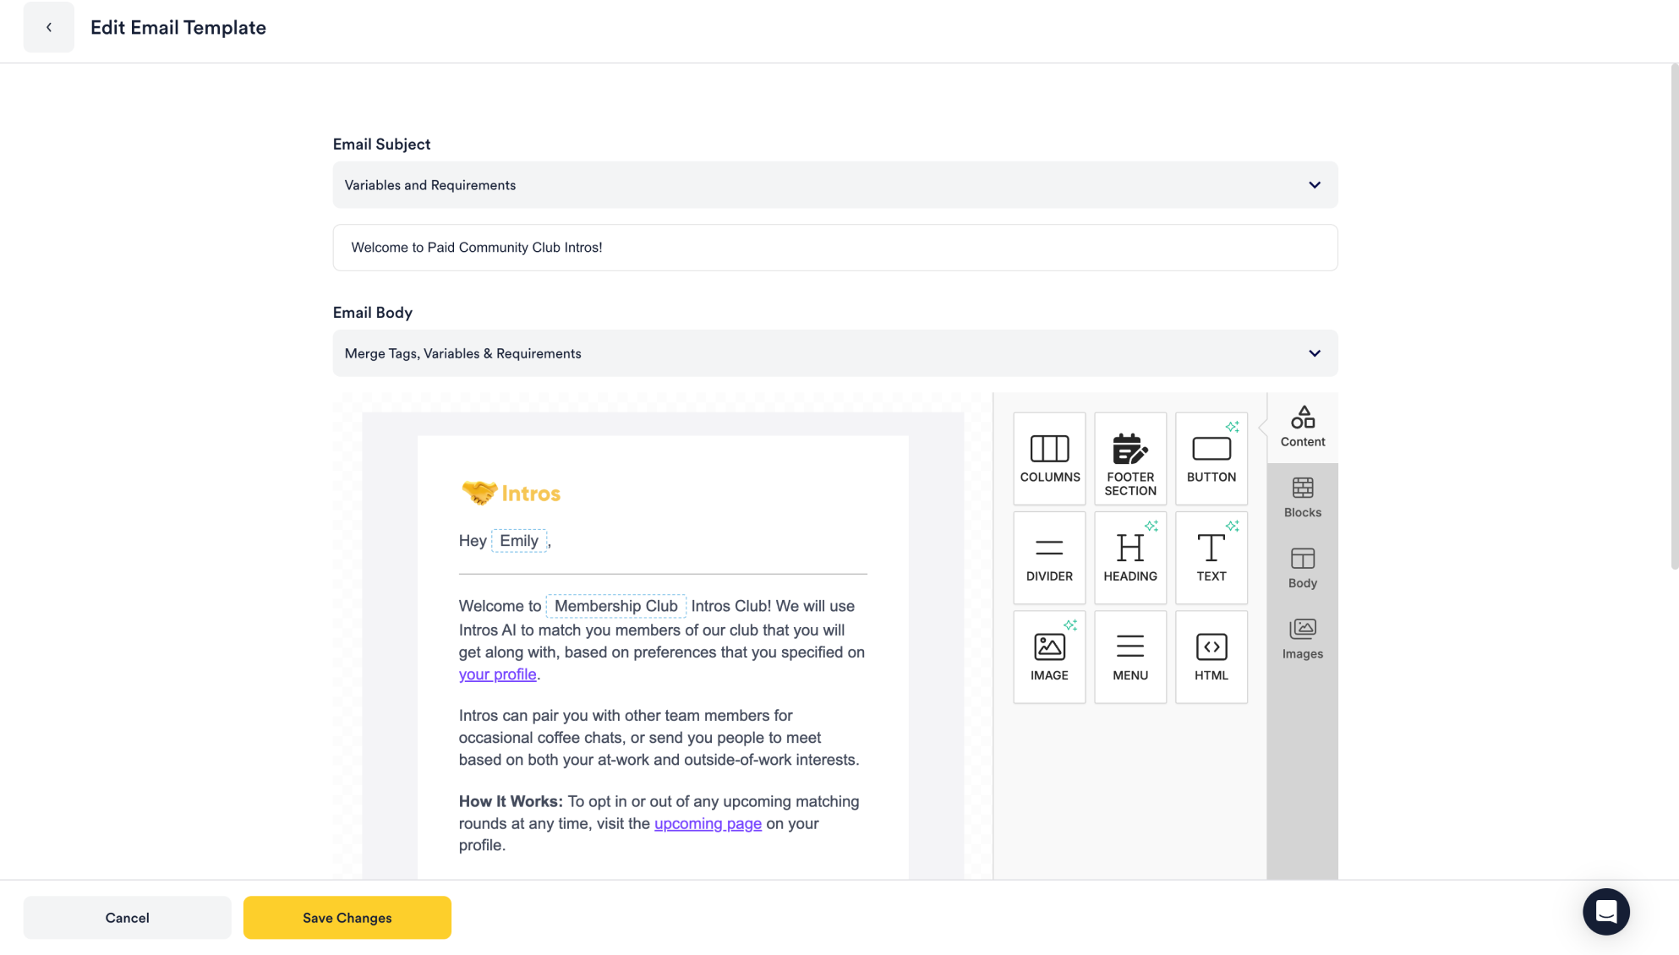The height and width of the screenshot is (955, 1679).
Task: Select the Text content block
Action: coord(1211,557)
